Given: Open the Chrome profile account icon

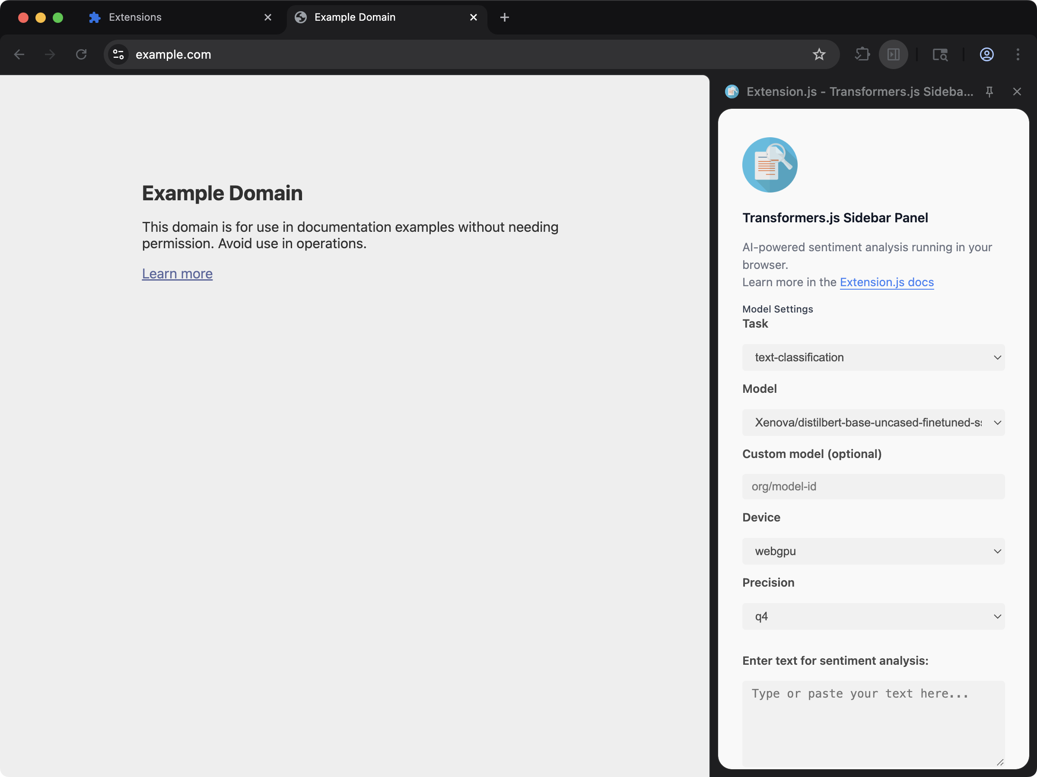Looking at the screenshot, I should 986,54.
